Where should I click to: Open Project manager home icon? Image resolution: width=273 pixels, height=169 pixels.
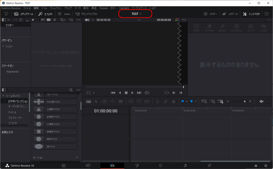pyautogui.click(x=256, y=166)
